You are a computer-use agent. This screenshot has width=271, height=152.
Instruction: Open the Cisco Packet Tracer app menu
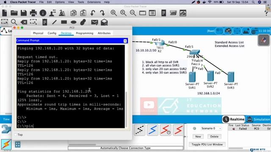[x=23, y=2]
